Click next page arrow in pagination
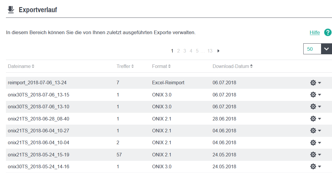 coord(218,51)
